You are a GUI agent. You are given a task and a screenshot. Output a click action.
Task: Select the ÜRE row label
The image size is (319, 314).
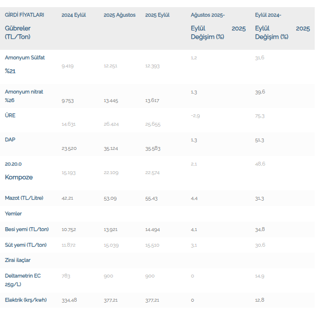10,115
